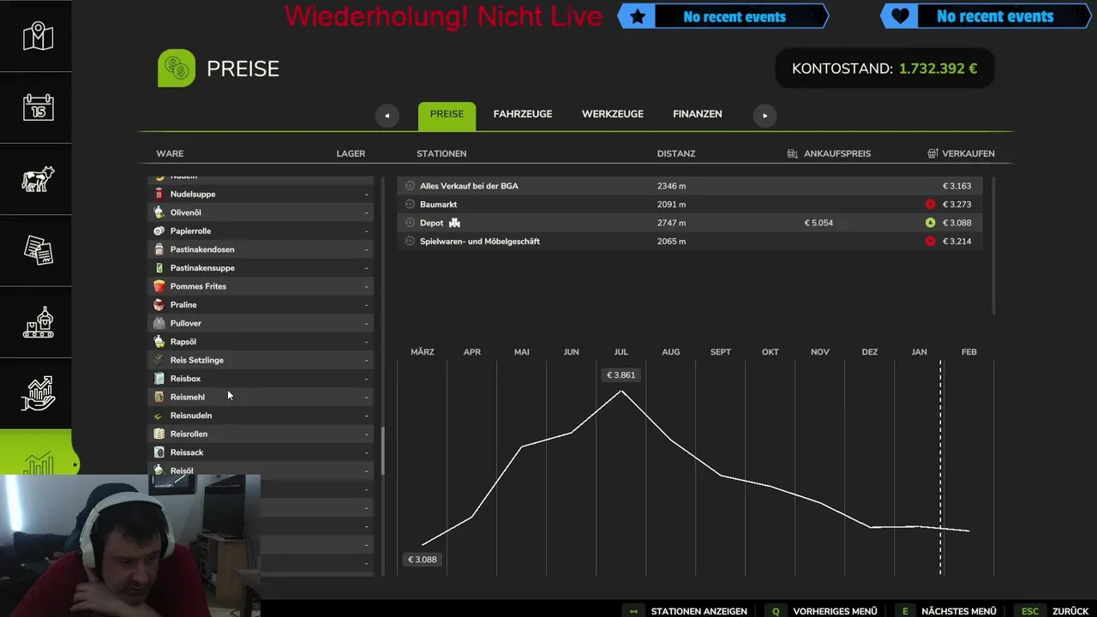Image resolution: width=1097 pixels, height=617 pixels.
Task: Click the Reismehl bag icon
Action: 159,397
